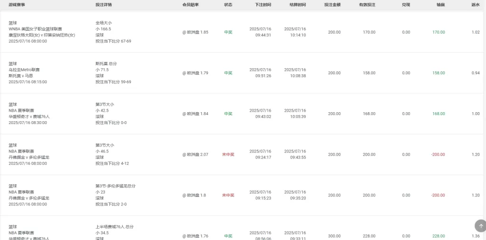Click the 小 23 bet selection
The width and height of the screenshot is (486, 240).
[x=101, y=192]
